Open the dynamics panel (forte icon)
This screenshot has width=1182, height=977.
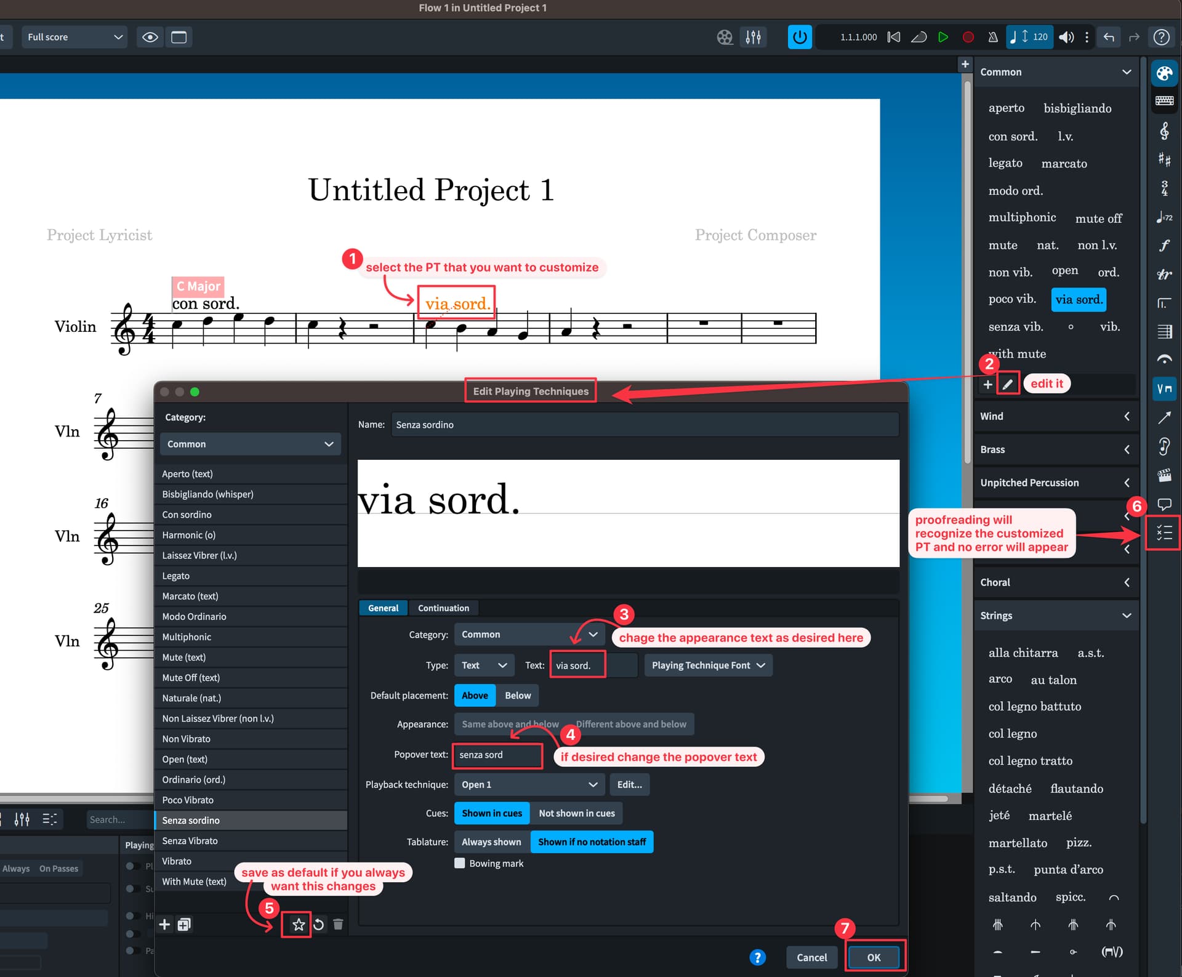[x=1164, y=246]
